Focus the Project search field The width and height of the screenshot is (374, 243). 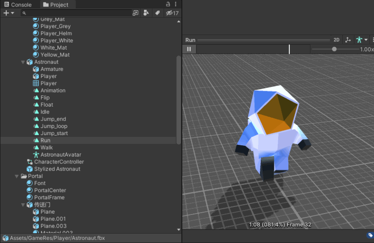coord(76,13)
